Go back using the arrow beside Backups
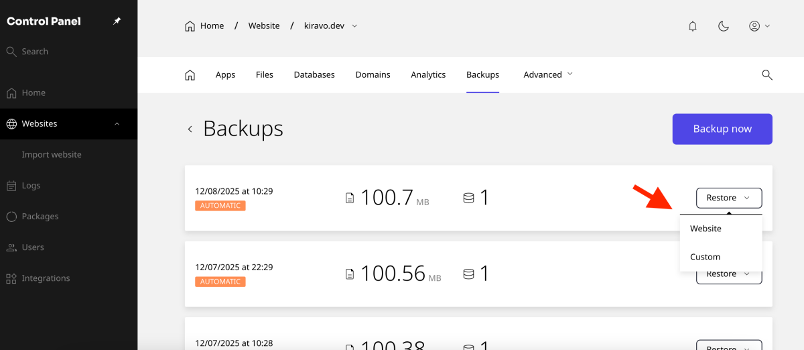The width and height of the screenshot is (804, 350). (190, 129)
